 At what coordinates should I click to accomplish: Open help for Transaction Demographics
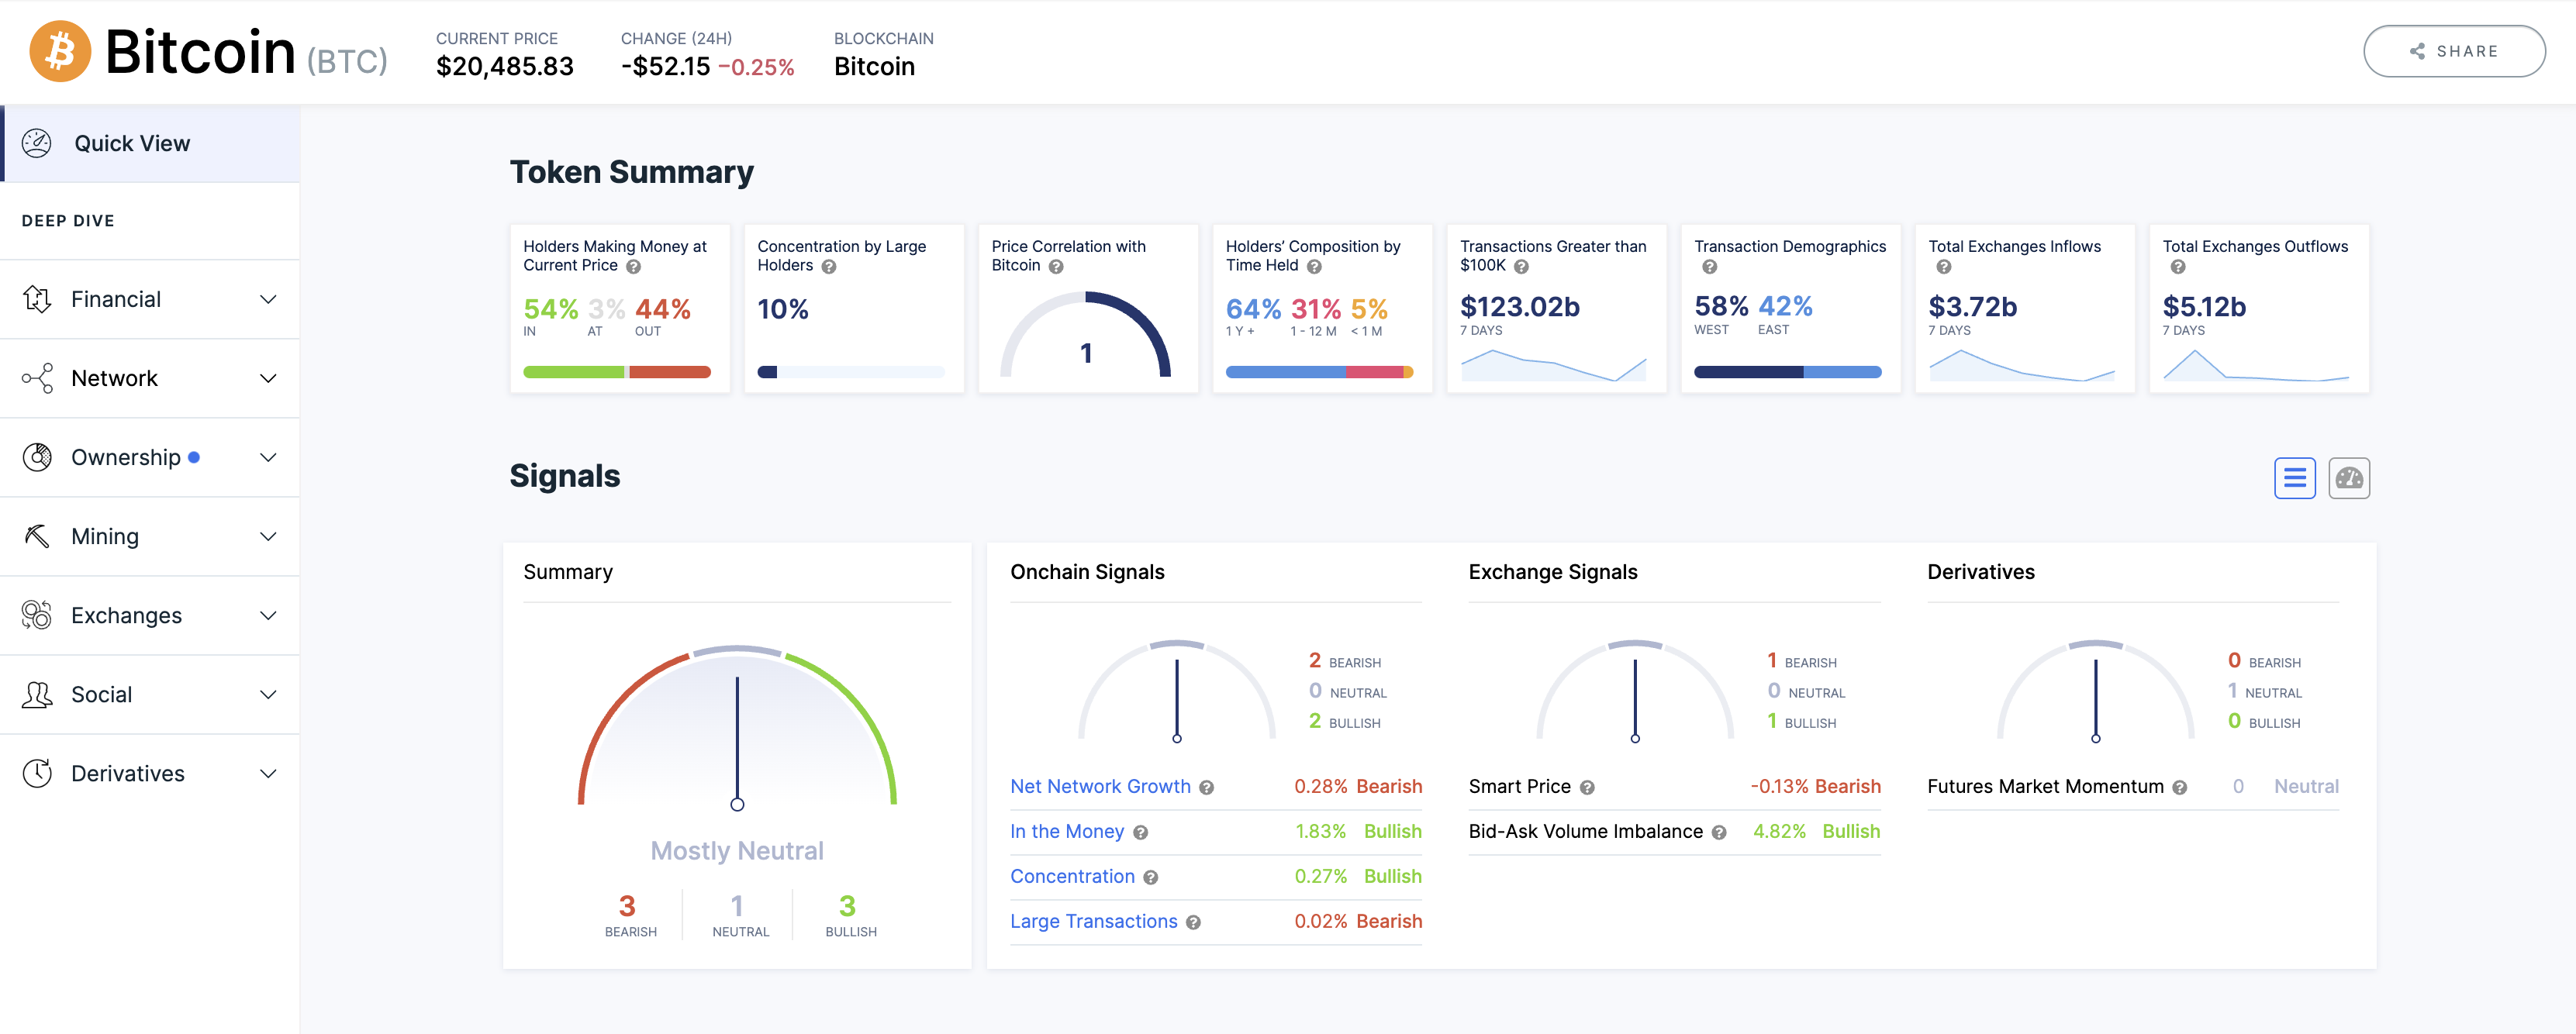pos(1709,267)
